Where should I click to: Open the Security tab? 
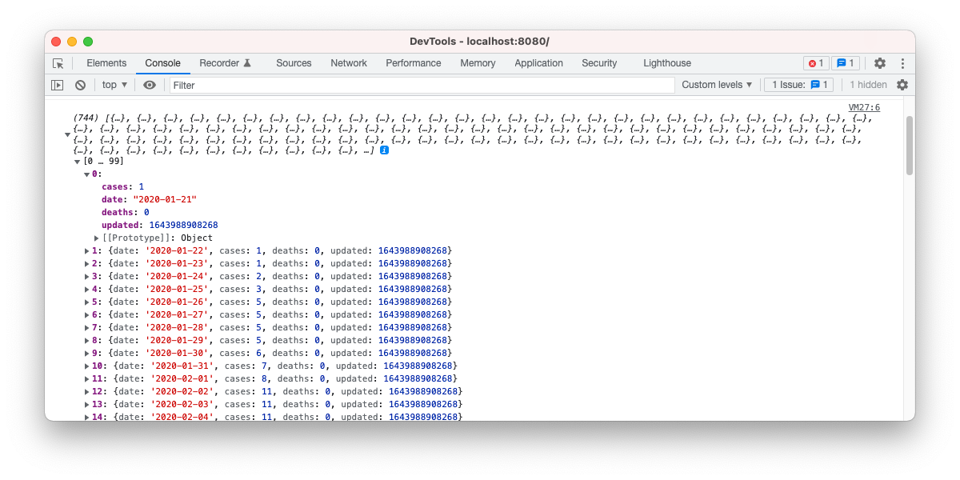coord(599,63)
